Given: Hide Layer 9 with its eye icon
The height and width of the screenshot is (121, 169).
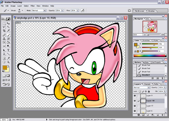Looking at the screenshot, I should coord(135,96).
